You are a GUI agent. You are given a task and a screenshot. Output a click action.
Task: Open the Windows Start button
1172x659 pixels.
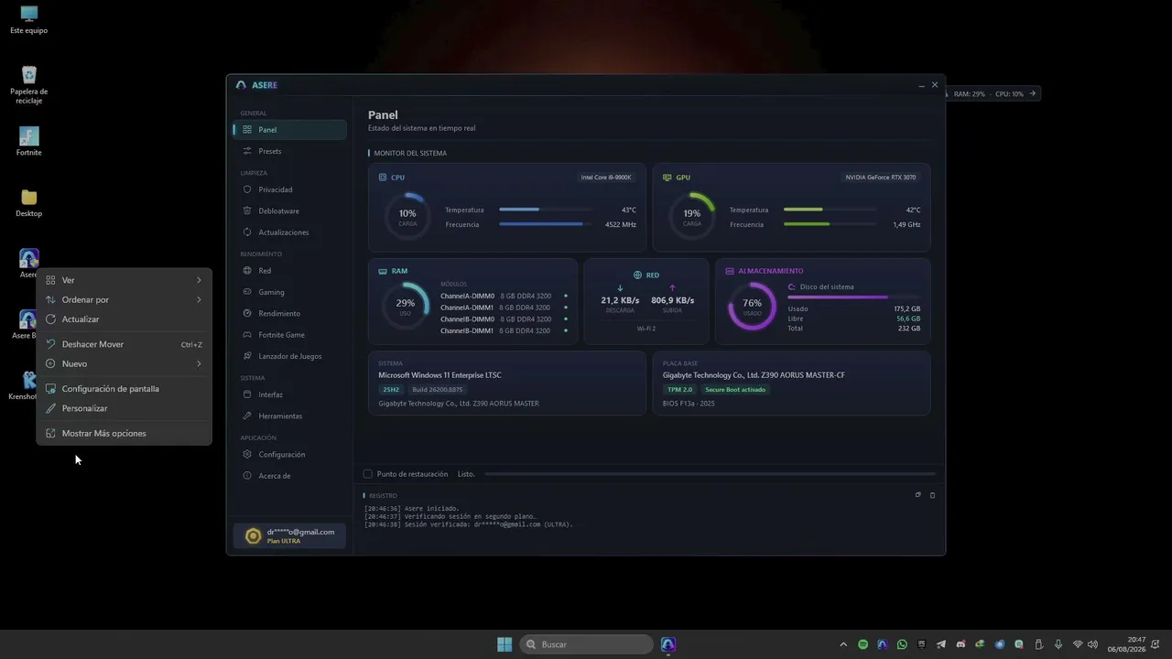pos(505,644)
